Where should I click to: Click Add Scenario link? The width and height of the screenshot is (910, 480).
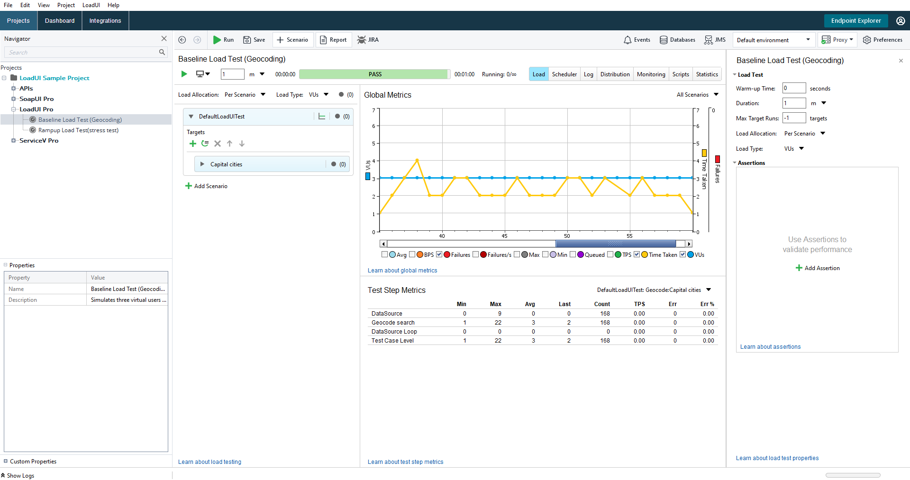tap(206, 186)
